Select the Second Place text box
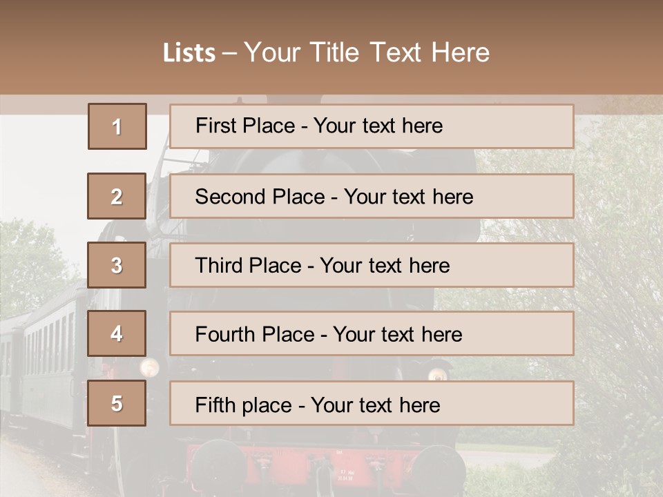Screen dimensions: 663x497 pos(372,196)
